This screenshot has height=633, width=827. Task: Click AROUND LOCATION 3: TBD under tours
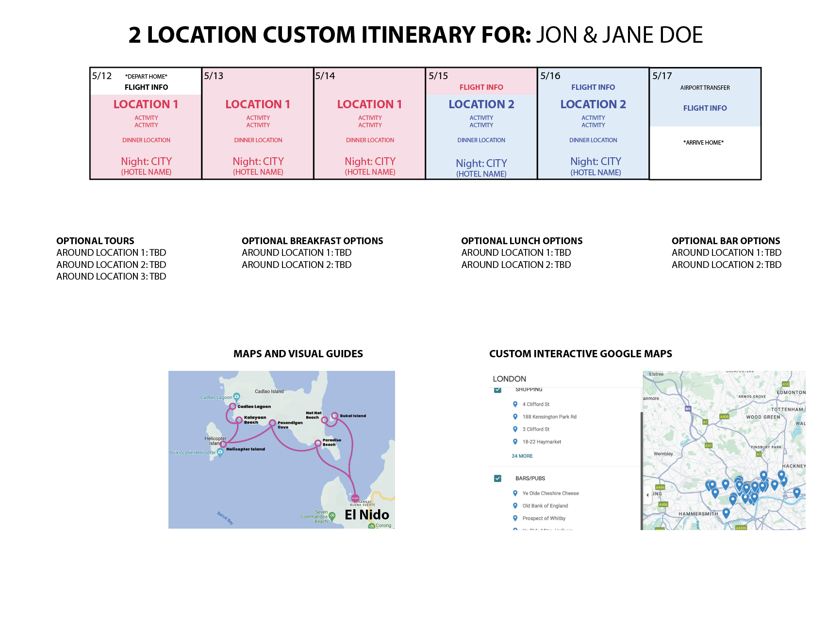[111, 276]
